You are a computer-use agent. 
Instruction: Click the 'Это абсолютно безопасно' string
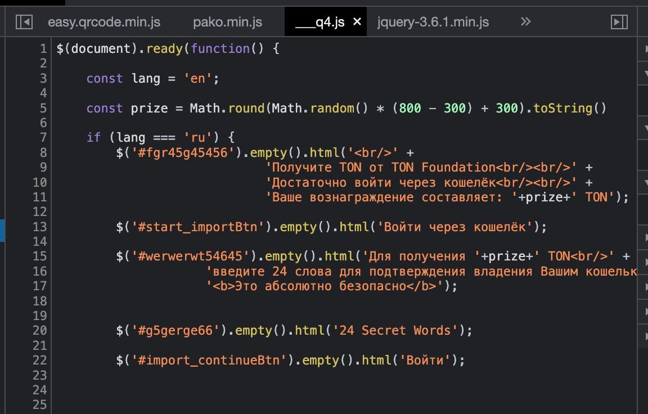[x=325, y=286]
